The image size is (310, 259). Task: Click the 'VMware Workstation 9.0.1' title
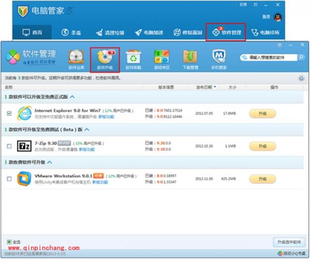click(64, 176)
